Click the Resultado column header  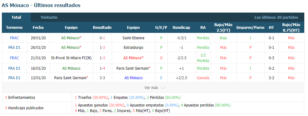tap(102, 28)
